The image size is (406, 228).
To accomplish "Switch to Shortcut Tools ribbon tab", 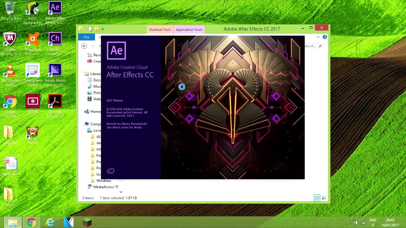I will (160, 30).
